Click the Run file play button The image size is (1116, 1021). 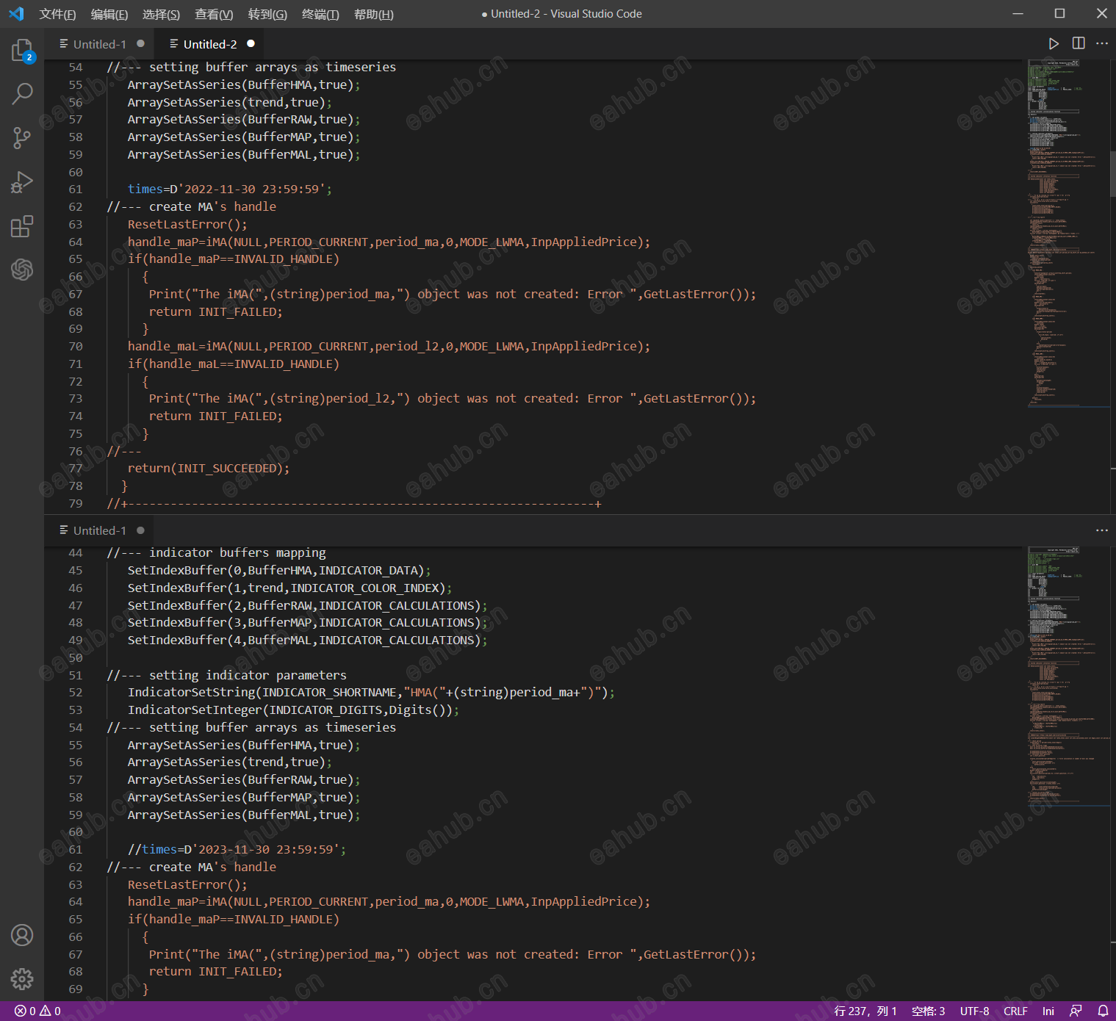click(1054, 44)
